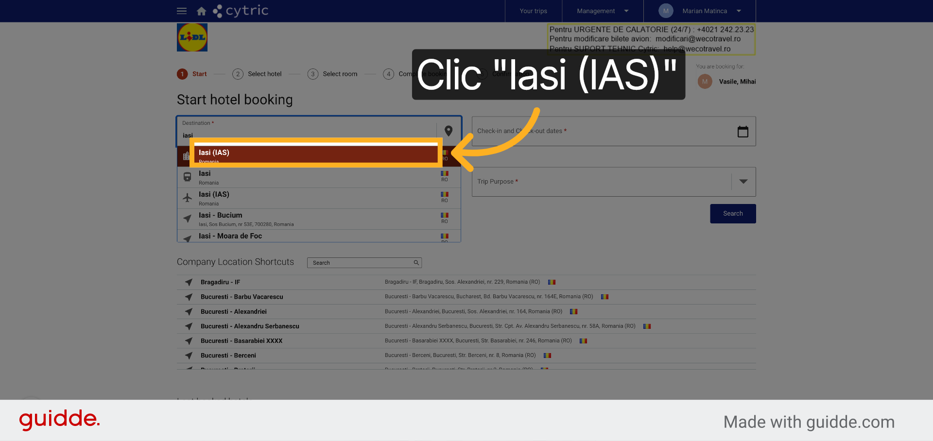The width and height of the screenshot is (933, 441).
Task: Click the calendar icon in dates field
Action: pyautogui.click(x=743, y=131)
